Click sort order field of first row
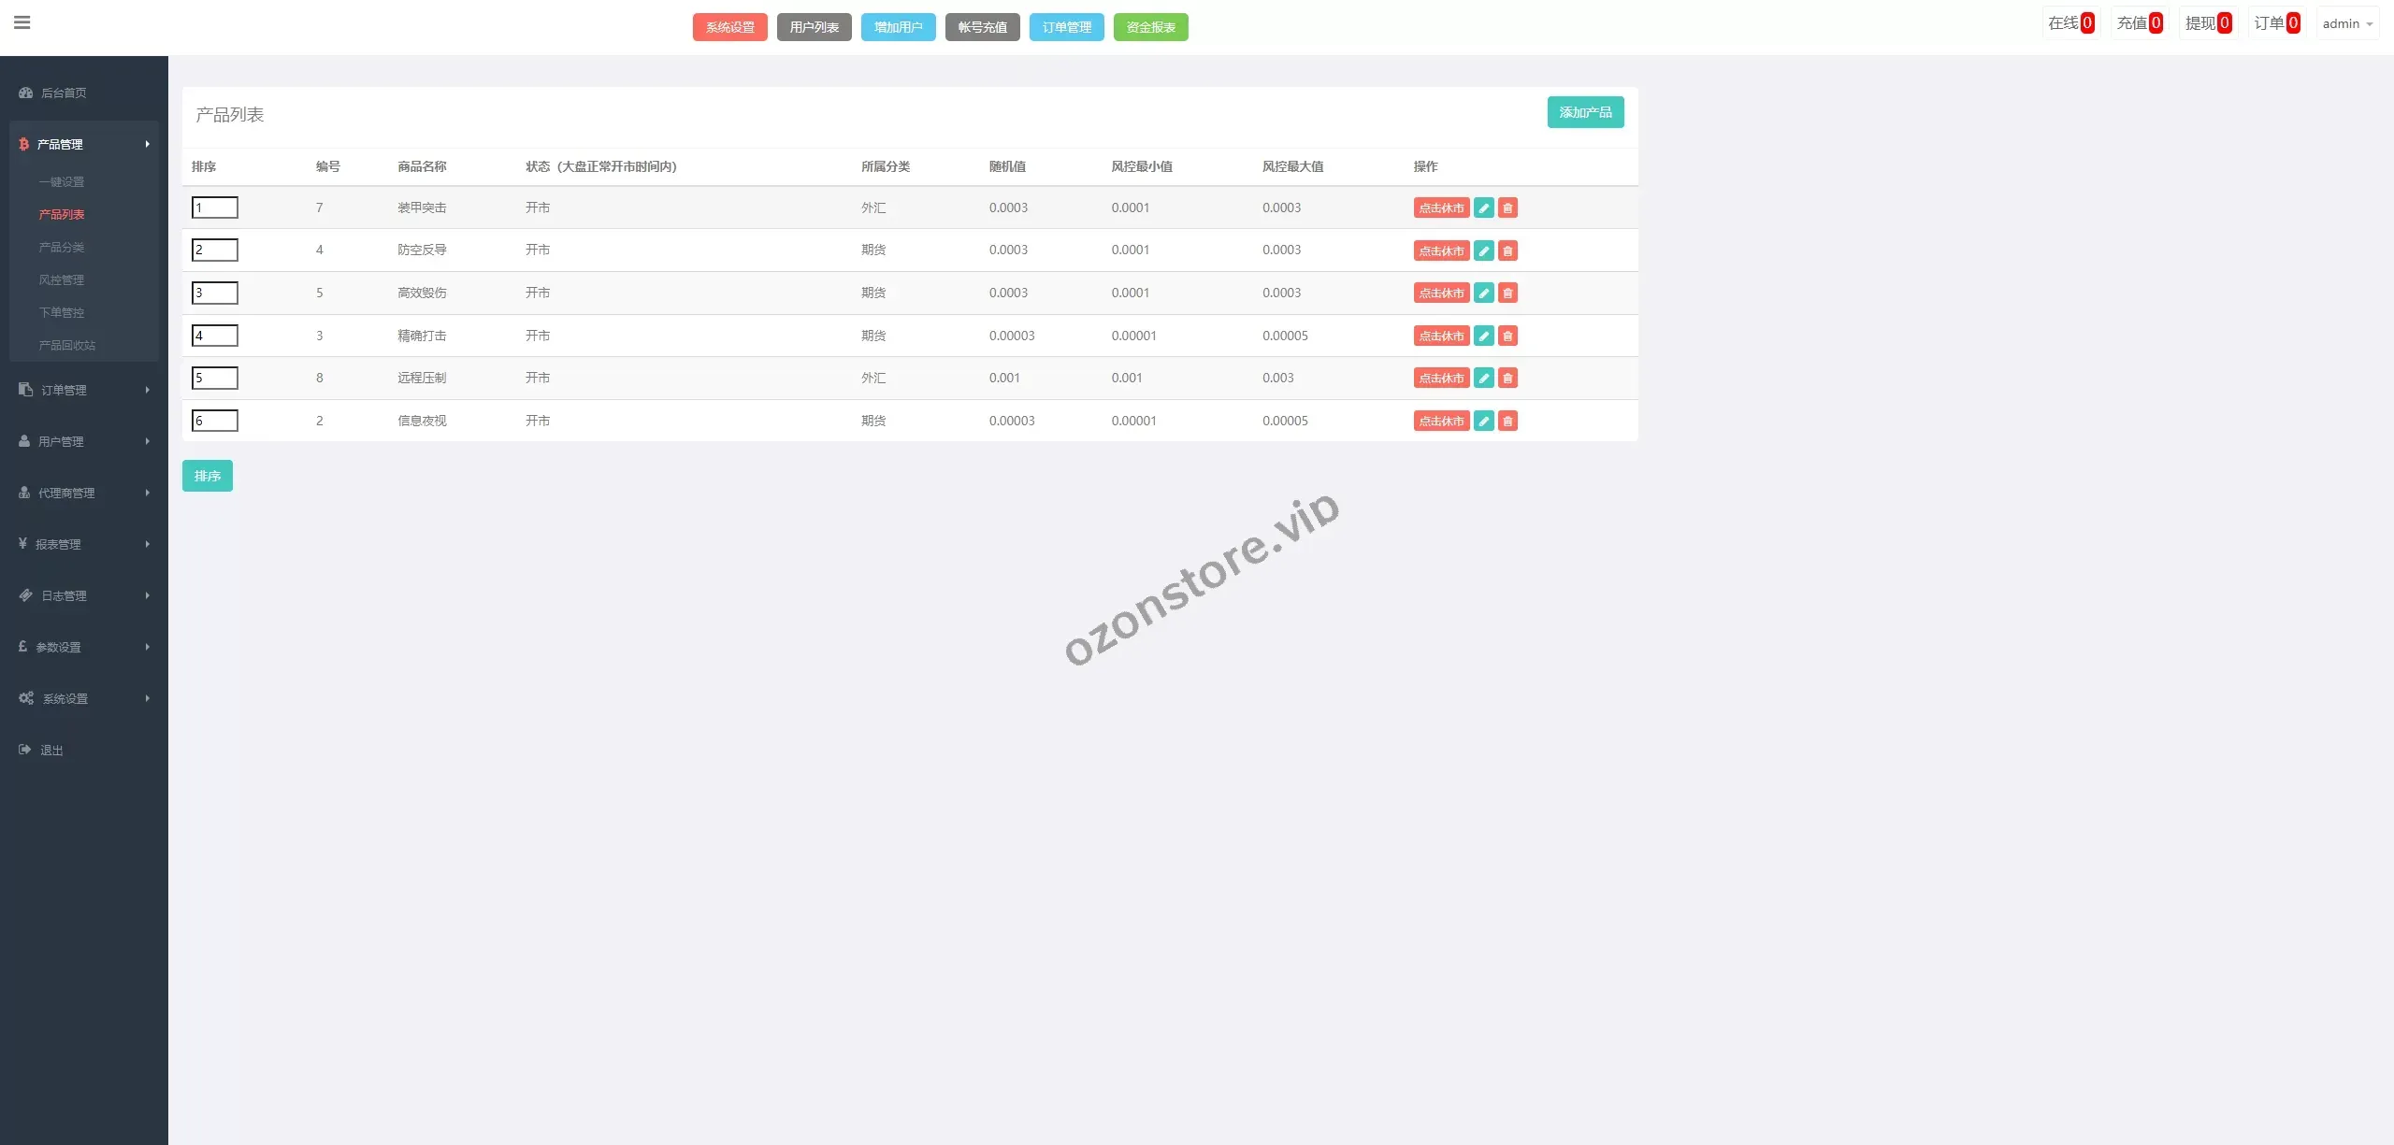 click(215, 208)
